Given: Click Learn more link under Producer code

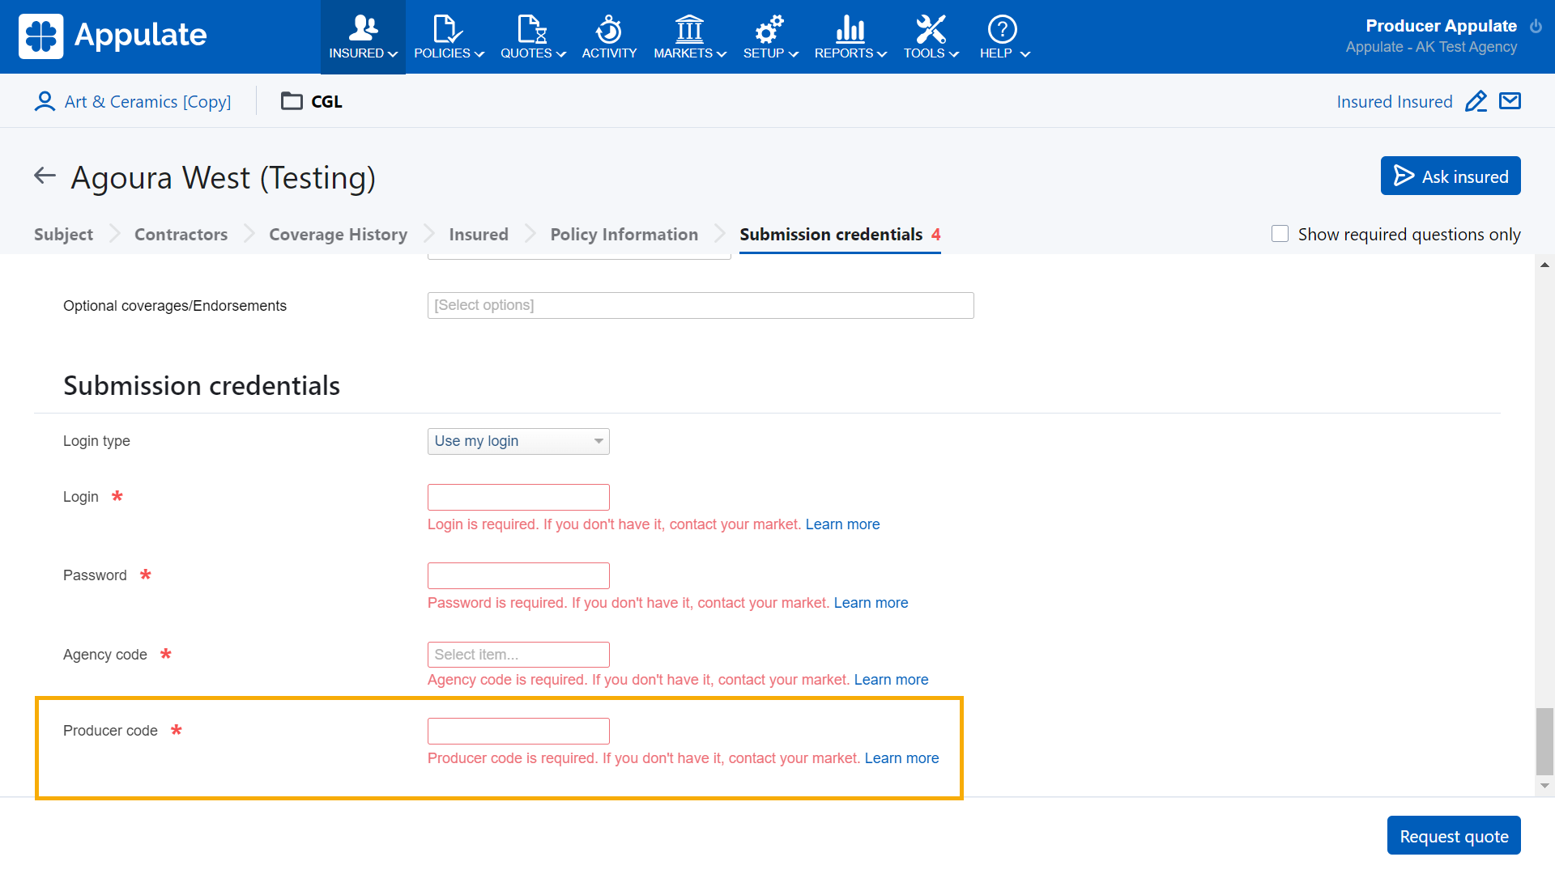Looking at the screenshot, I should coord(901,758).
